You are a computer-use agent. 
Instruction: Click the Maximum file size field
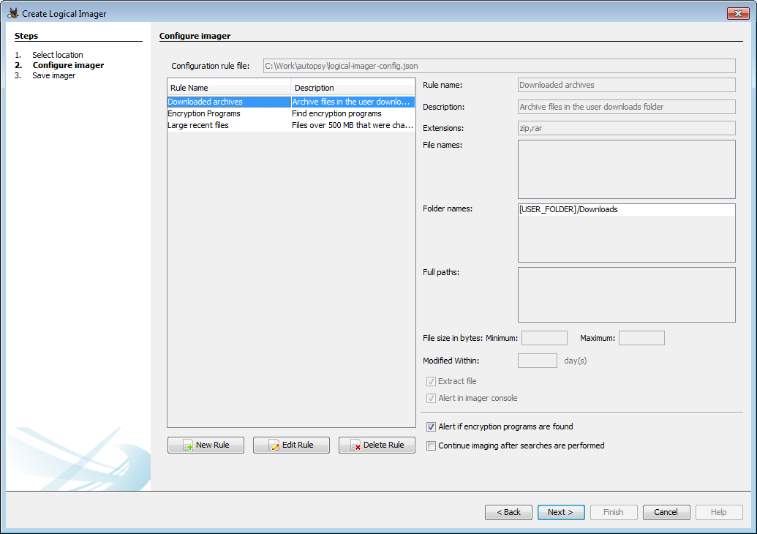pyautogui.click(x=641, y=338)
